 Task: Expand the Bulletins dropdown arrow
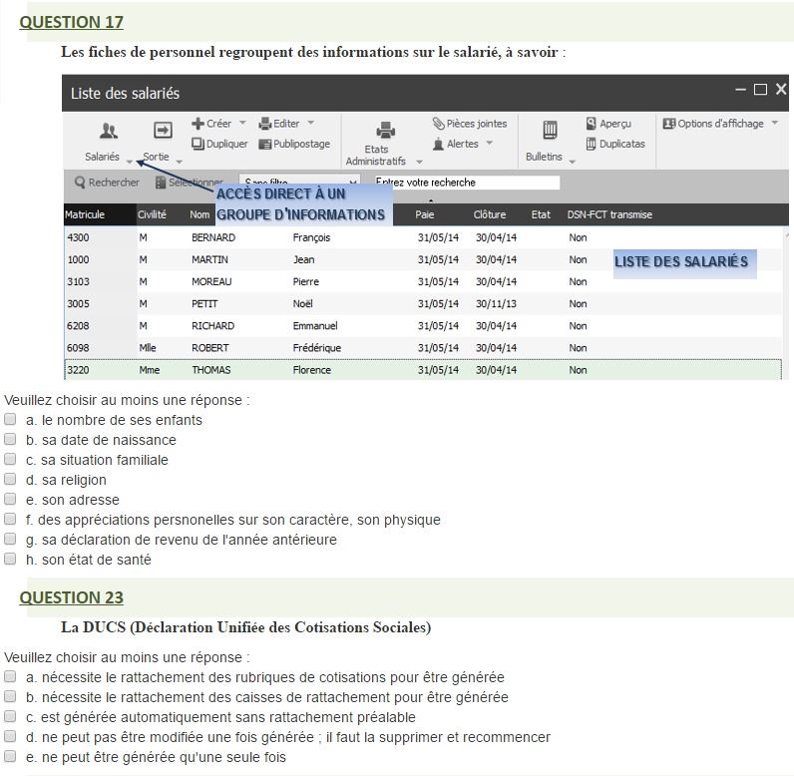(x=573, y=162)
